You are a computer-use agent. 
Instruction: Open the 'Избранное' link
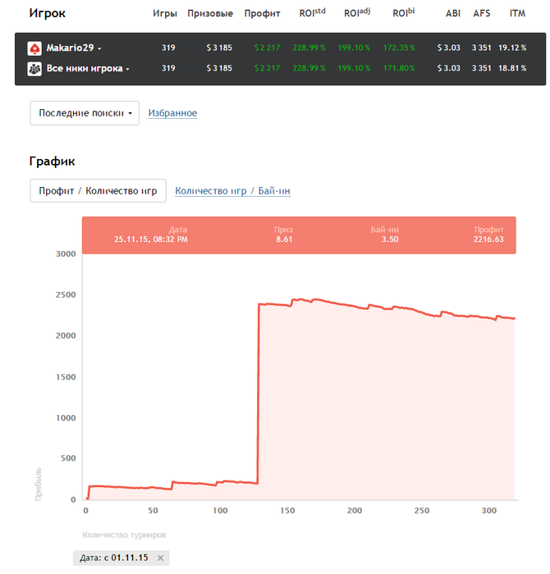click(x=172, y=113)
